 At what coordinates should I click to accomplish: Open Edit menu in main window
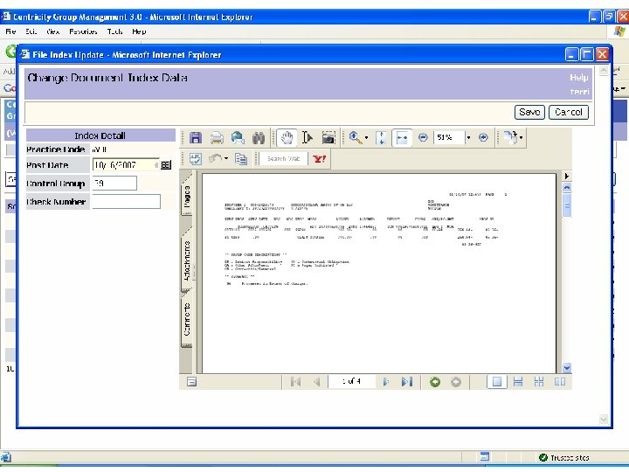click(31, 31)
